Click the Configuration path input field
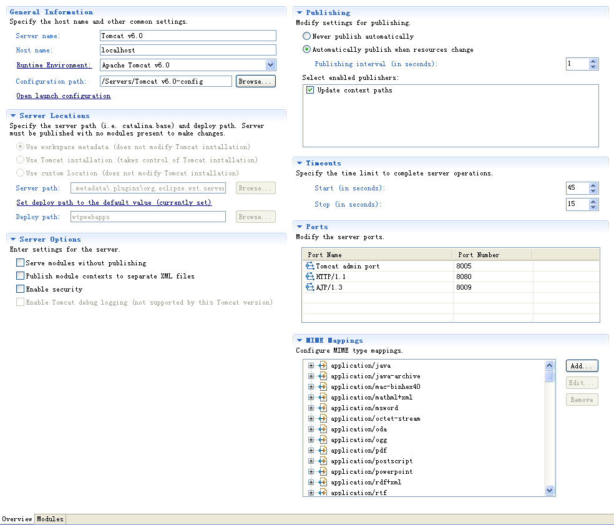Viewport: 614px width, 525px height. 166,81
